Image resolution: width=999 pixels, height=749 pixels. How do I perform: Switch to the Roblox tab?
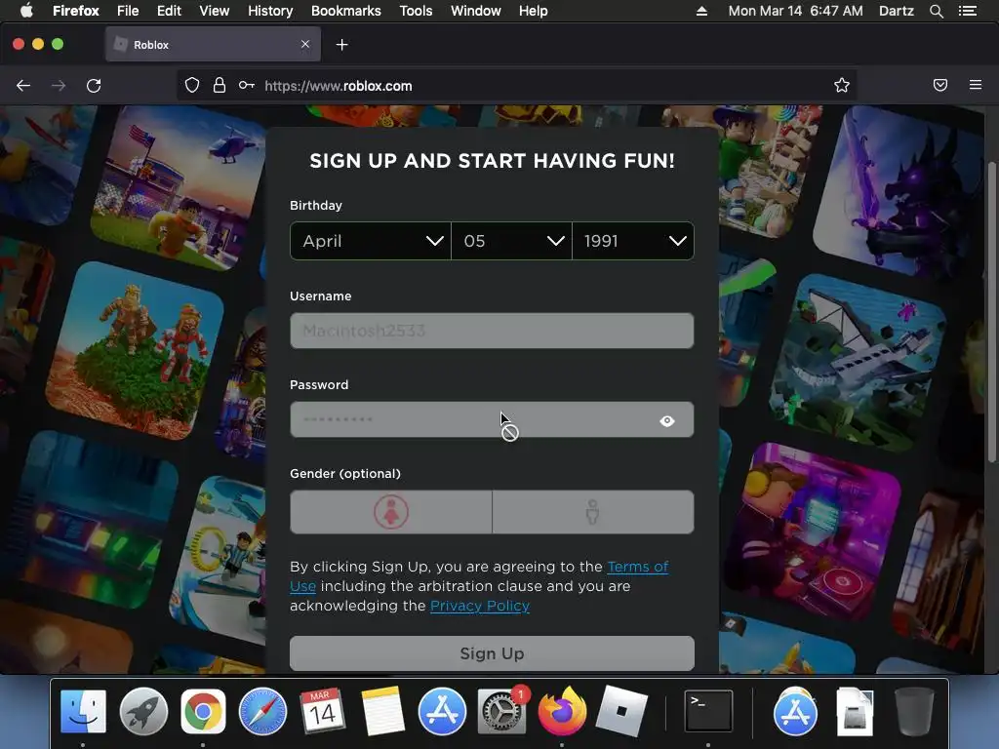click(213, 45)
